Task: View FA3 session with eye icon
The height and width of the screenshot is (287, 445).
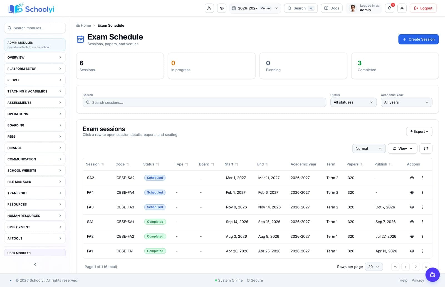Action: click(x=412, y=207)
